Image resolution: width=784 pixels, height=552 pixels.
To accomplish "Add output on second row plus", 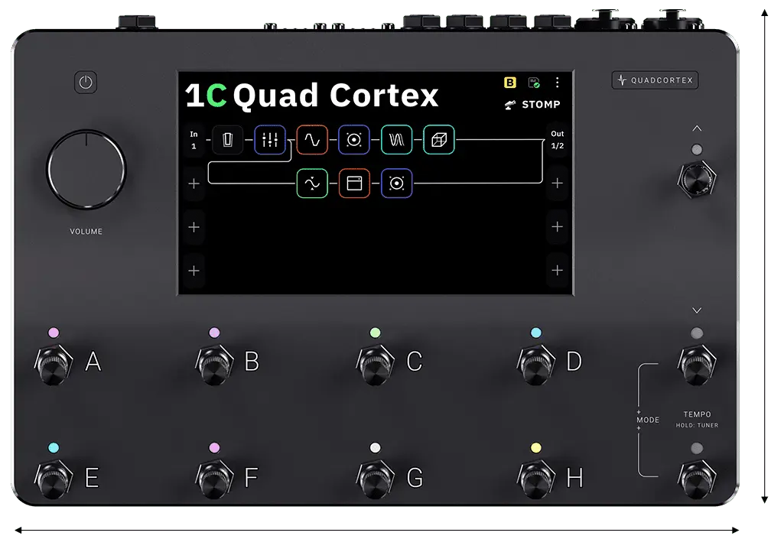I will pos(558,183).
